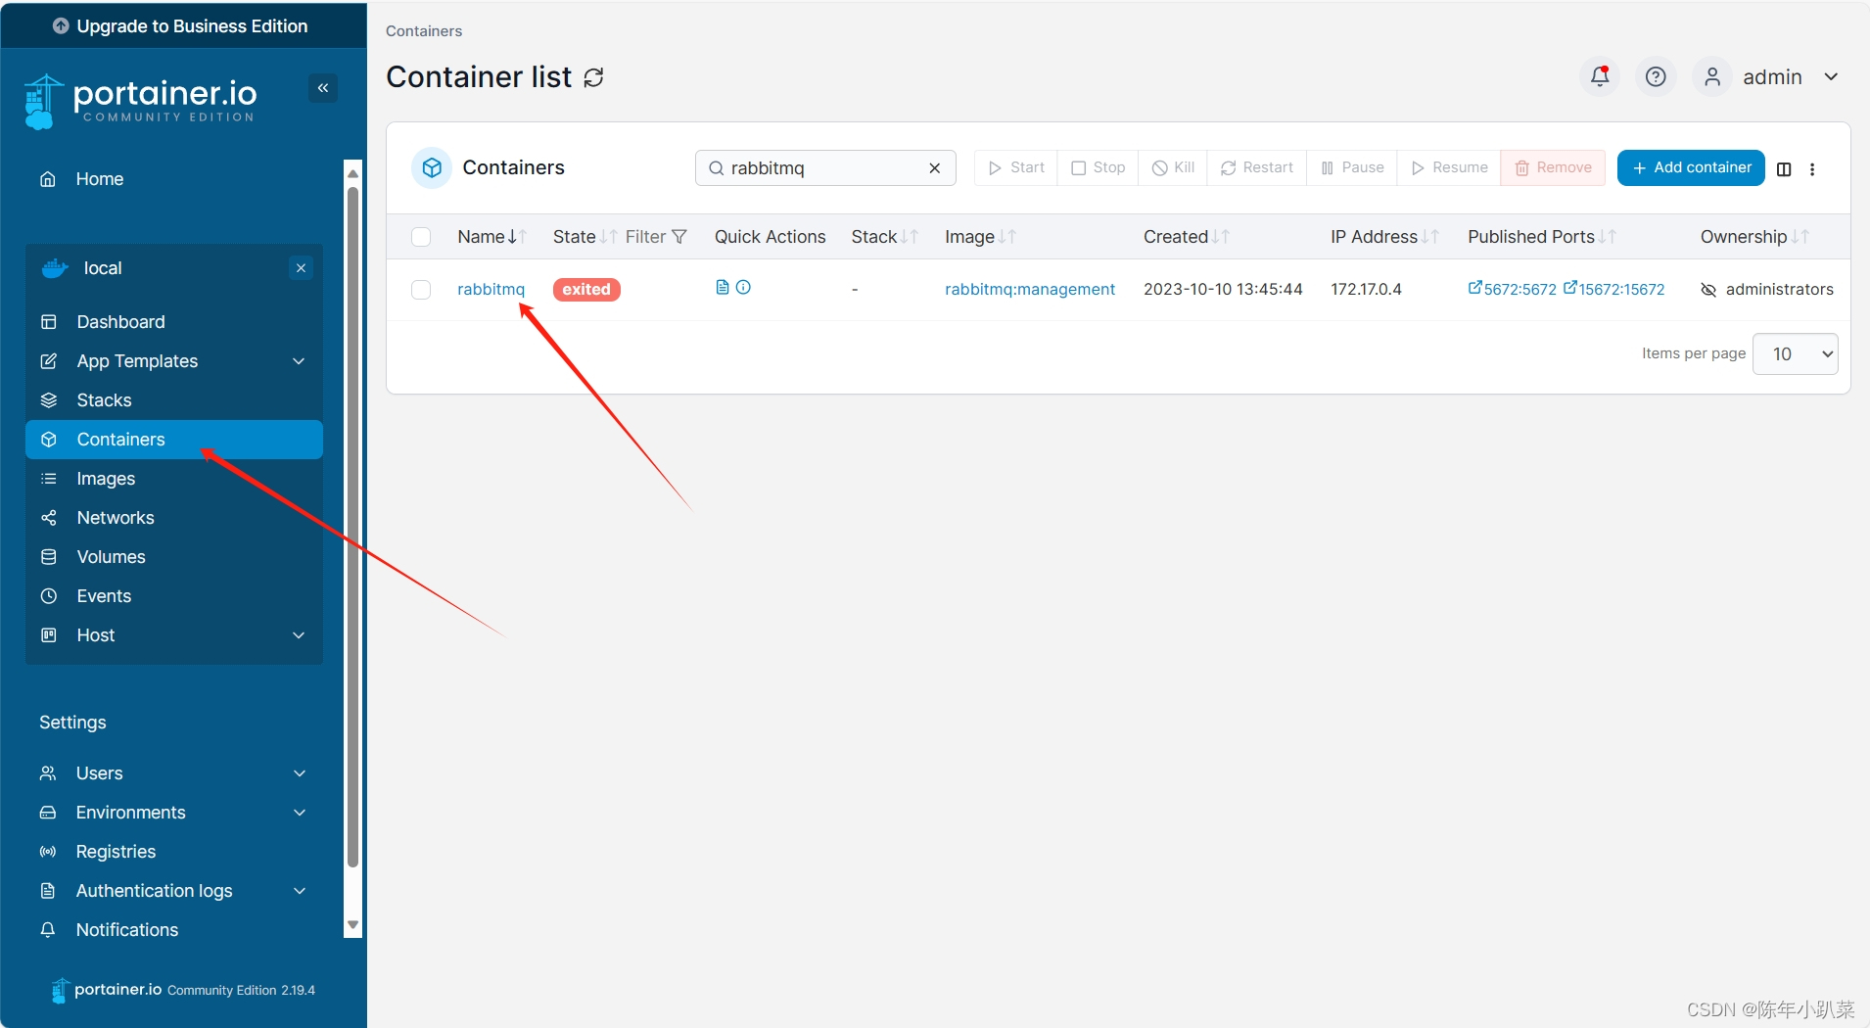Viewport: 1870px width, 1028px height.
Task: Click the Start button
Action: 1016,167
